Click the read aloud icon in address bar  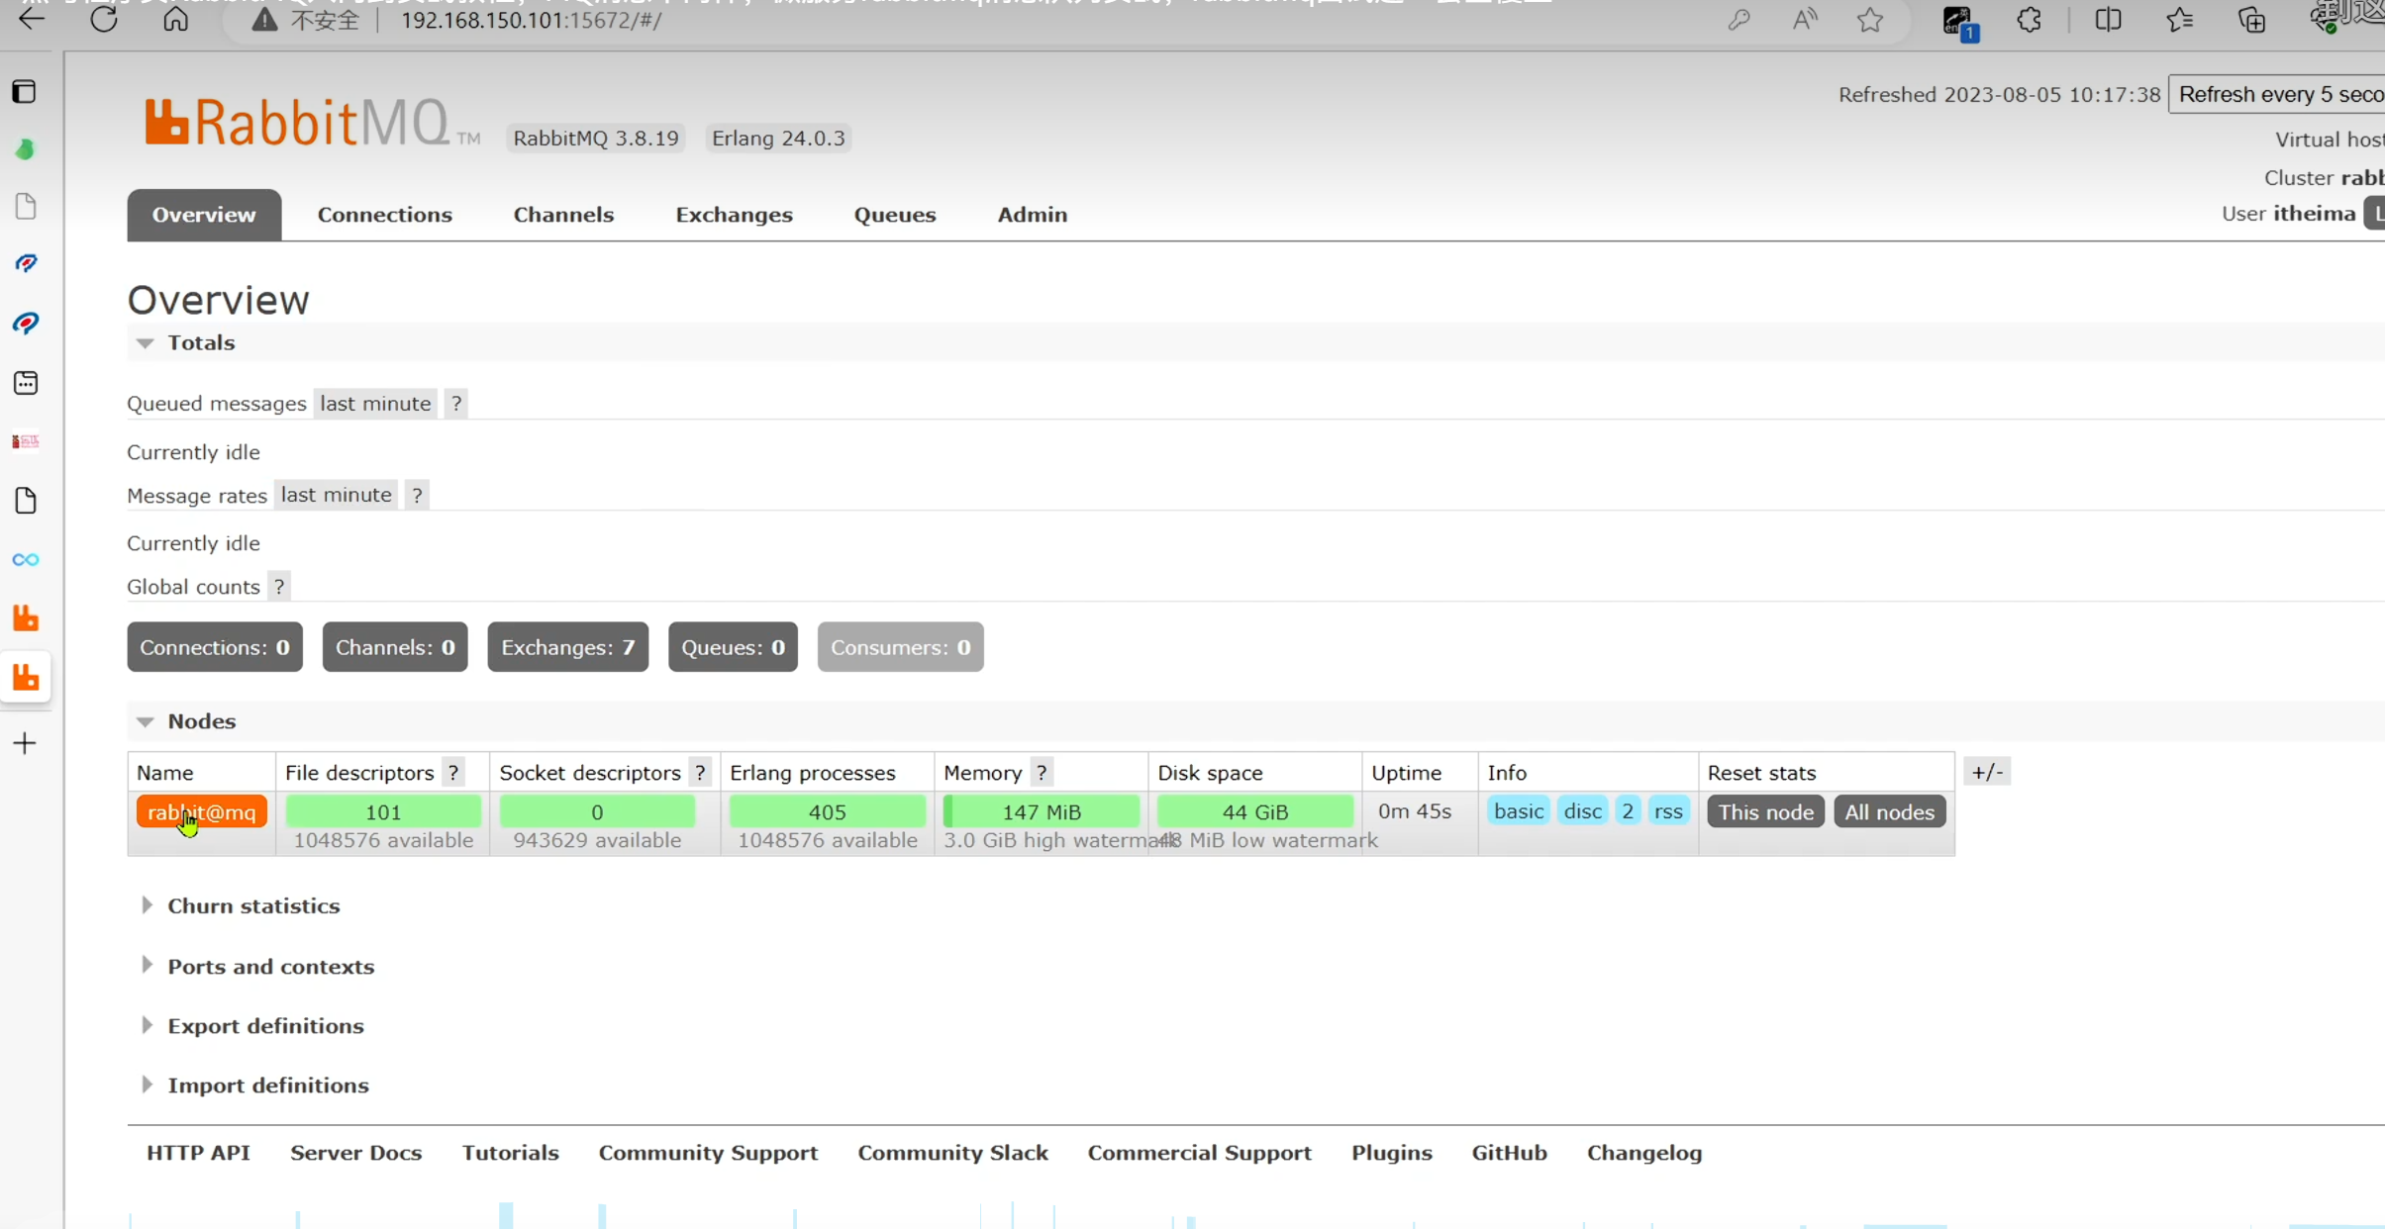pyautogui.click(x=1804, y=20)
